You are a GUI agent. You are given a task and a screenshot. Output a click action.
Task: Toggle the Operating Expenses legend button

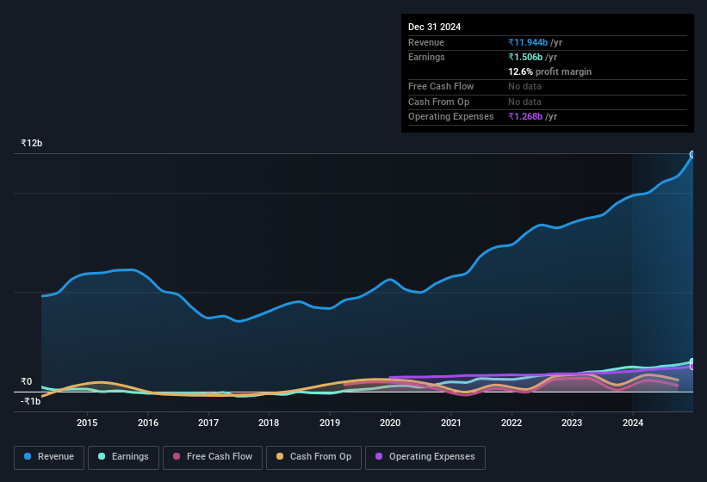click(425, 457)
